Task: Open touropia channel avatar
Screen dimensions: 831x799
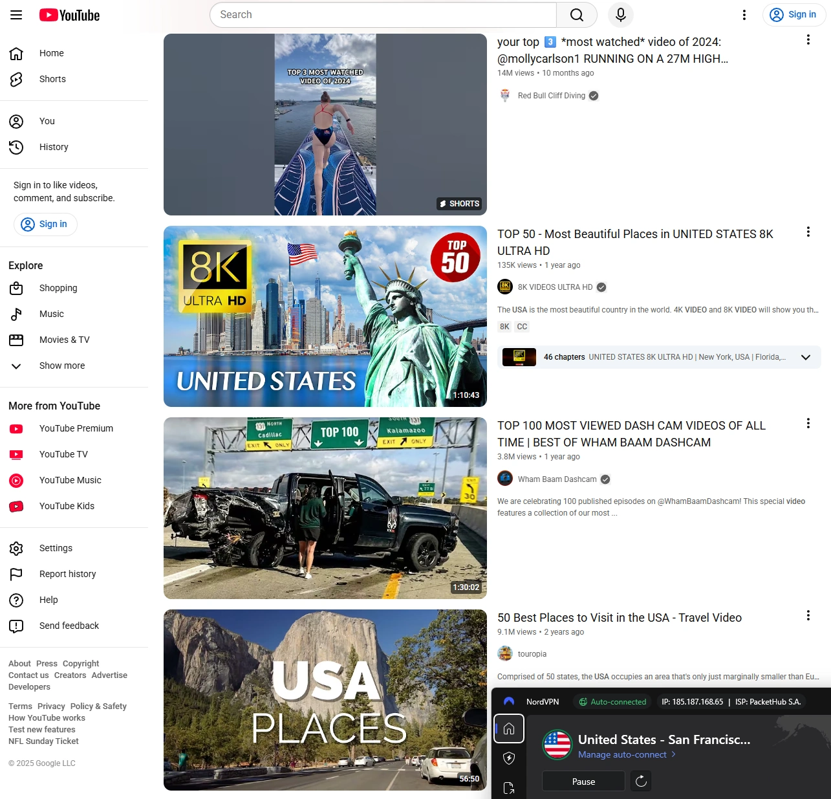Action: tap(505, 654)
